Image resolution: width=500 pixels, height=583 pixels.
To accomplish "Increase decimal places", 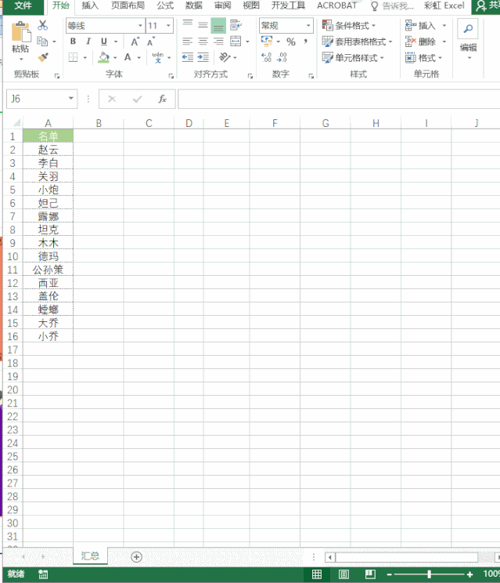I will [267, 57].
